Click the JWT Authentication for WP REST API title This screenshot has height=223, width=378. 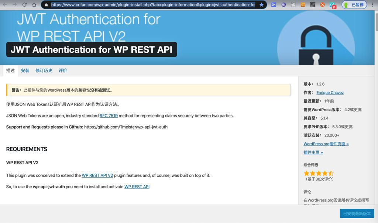coord(92,50)
